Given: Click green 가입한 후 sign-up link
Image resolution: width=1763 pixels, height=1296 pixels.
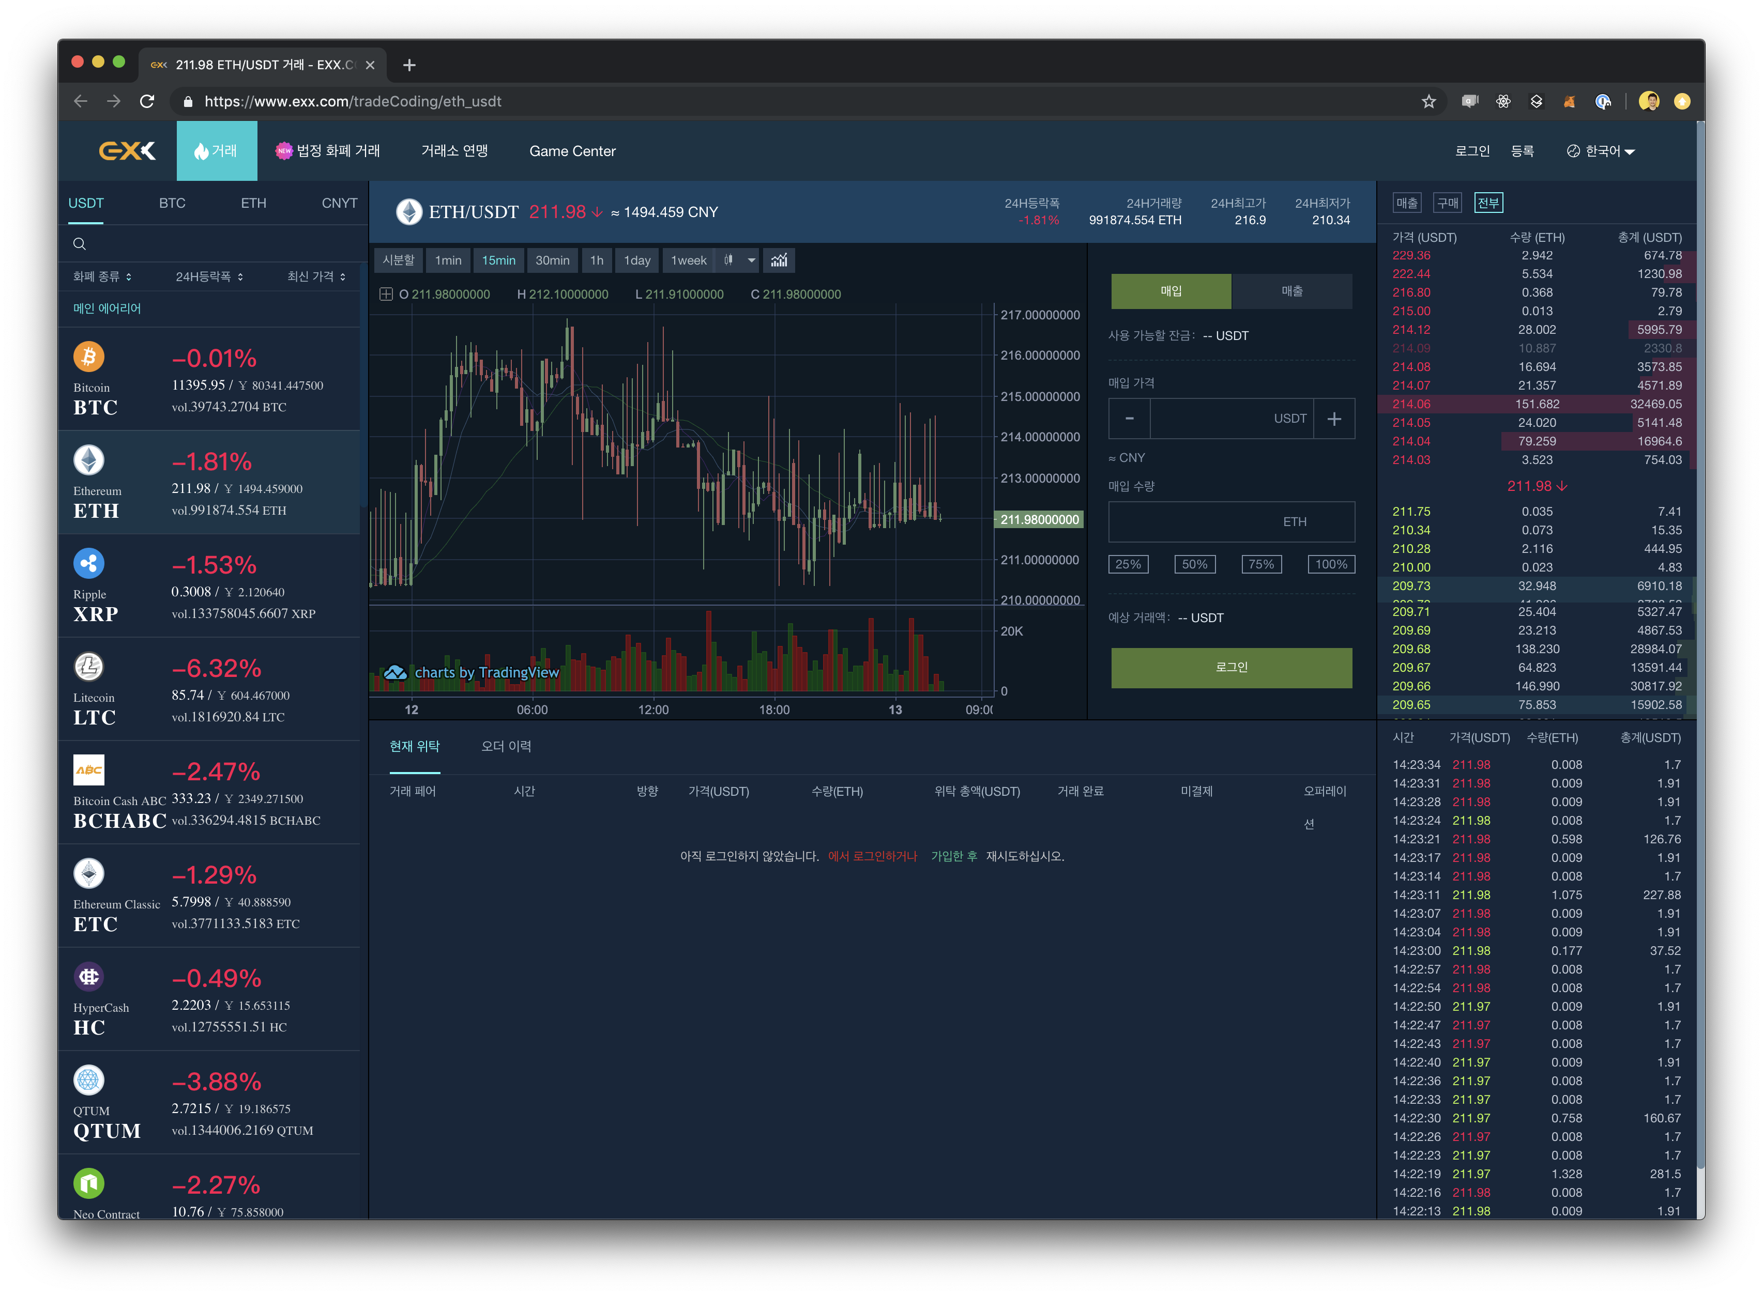Looking at the screenshot, I should (x=954, y=856).
